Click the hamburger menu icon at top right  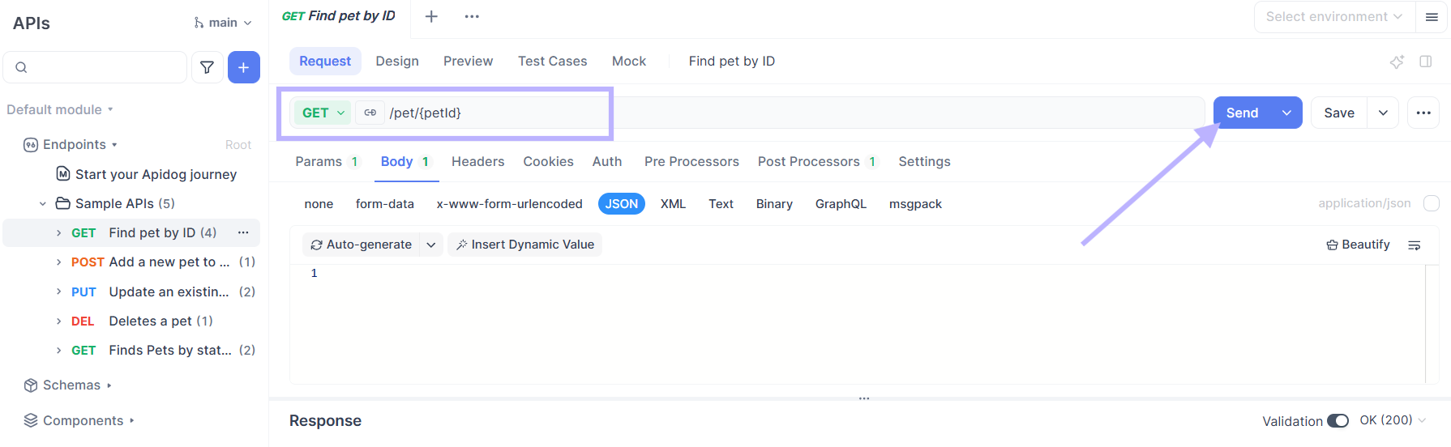[1432, 17]
